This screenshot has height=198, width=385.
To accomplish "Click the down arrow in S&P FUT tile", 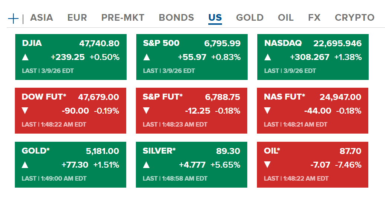I will pos(147,111).
